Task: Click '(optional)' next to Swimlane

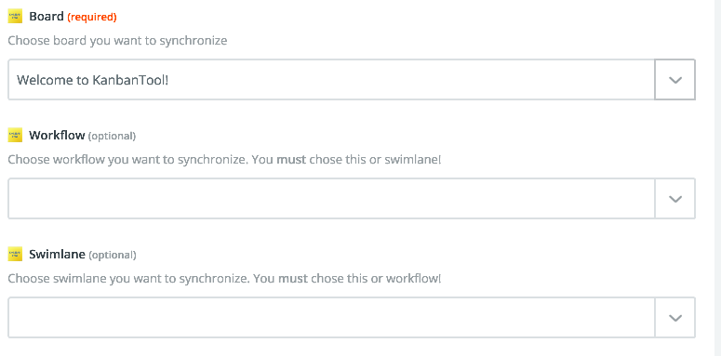Action: [x=113, y=255]
